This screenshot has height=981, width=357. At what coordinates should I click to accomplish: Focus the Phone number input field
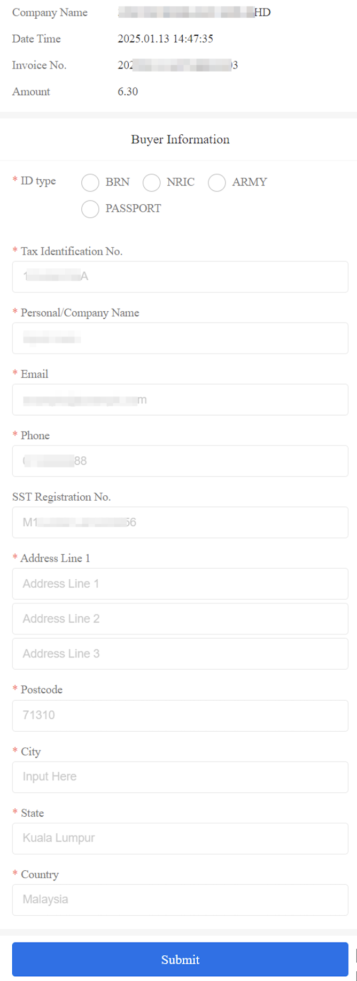click(x=180, y=461)
